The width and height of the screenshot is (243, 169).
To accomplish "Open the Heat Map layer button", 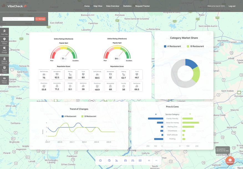I will pyautogui.click(x=4, y=32).
